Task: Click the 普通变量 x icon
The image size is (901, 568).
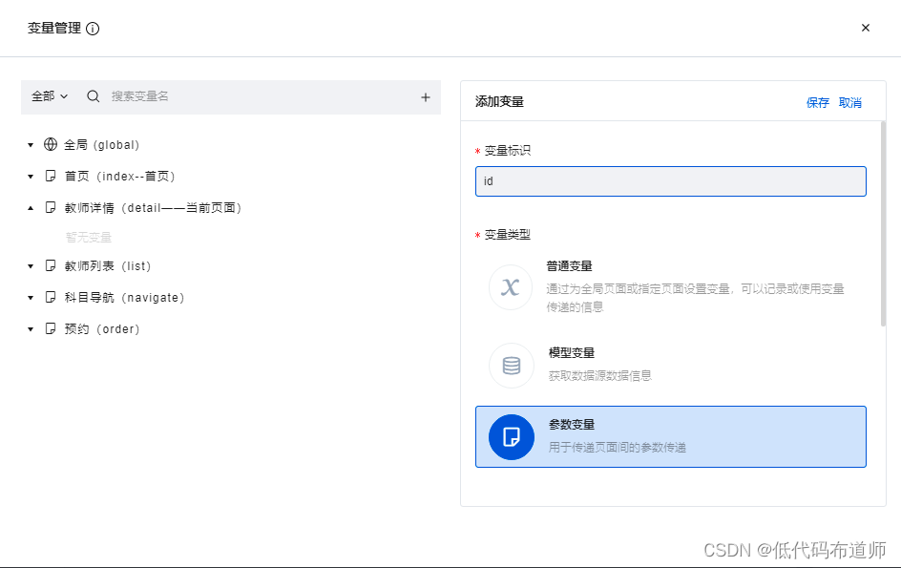Action: [x=511, y=287]
